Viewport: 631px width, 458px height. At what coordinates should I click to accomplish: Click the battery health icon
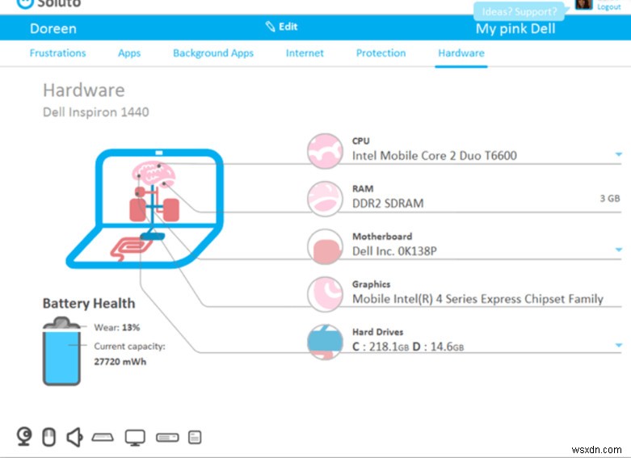coord(61,351)
